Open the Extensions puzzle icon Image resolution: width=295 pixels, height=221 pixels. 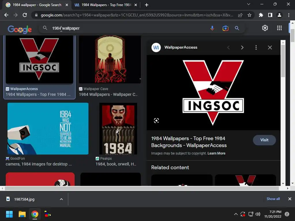click(261, 15)
